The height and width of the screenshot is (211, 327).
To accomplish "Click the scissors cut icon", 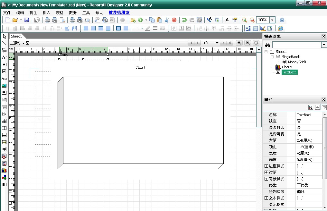I will tap(166, 20).
